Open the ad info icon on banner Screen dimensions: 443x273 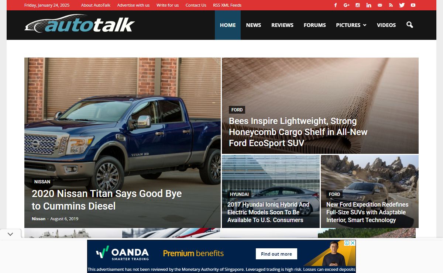pos(347,243)
